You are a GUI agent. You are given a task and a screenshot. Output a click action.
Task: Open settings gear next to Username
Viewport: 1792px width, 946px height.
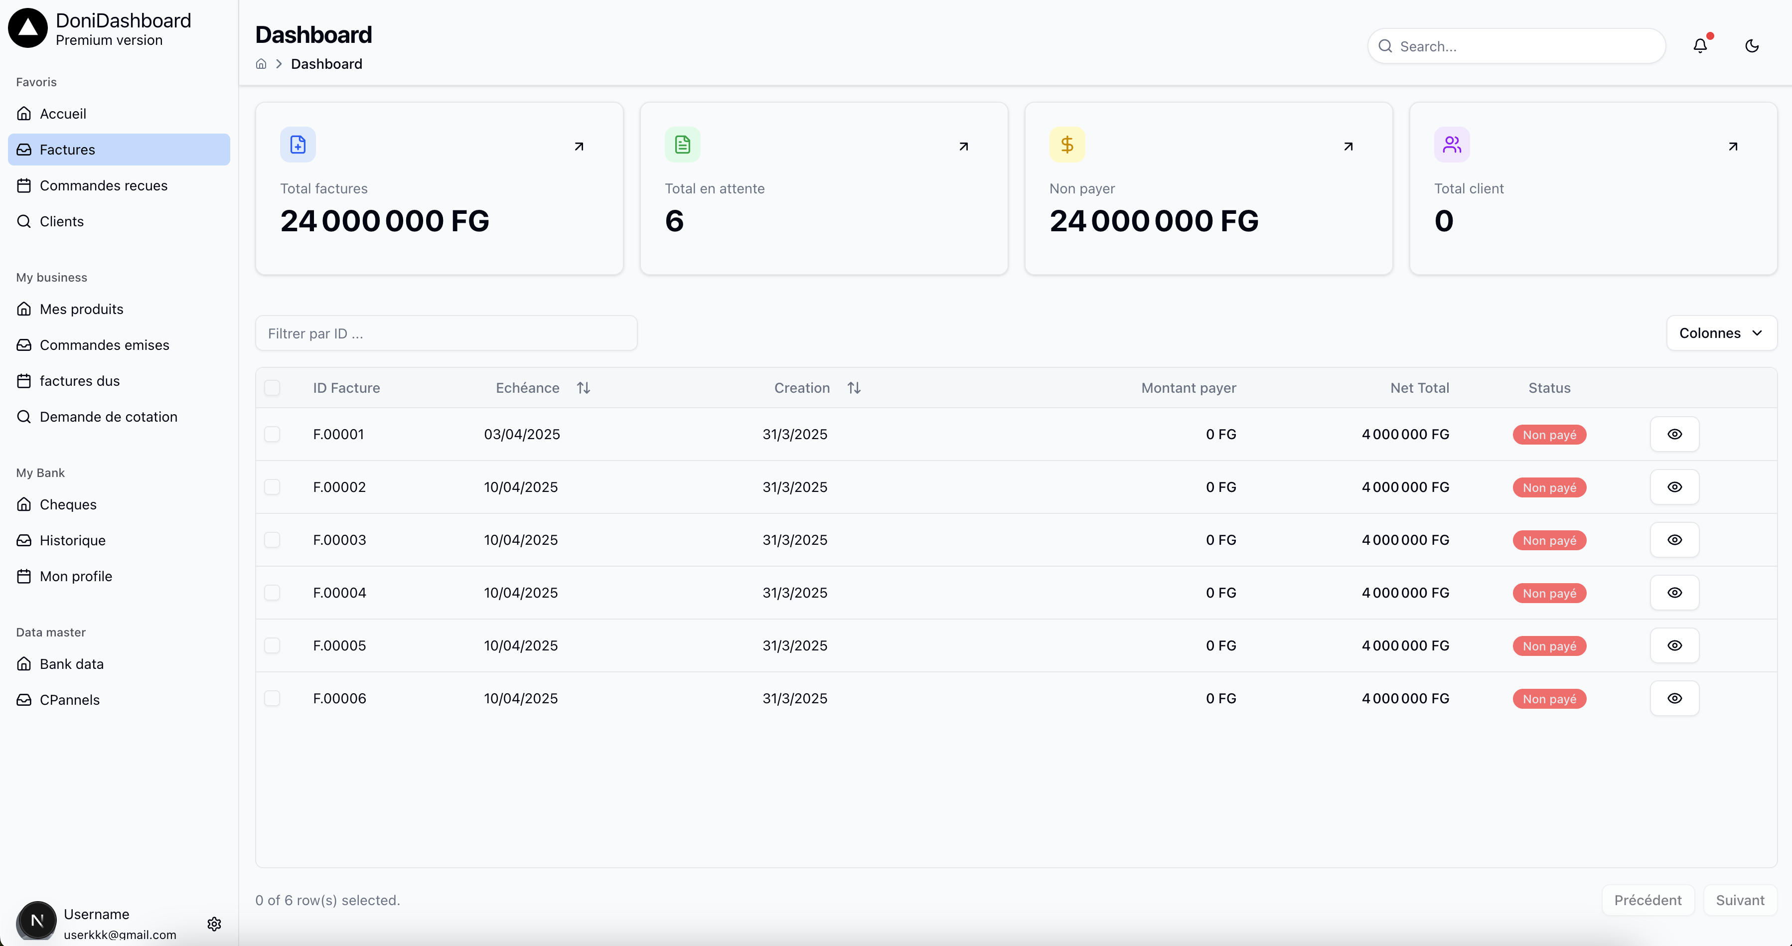click(x=214, y=924)
